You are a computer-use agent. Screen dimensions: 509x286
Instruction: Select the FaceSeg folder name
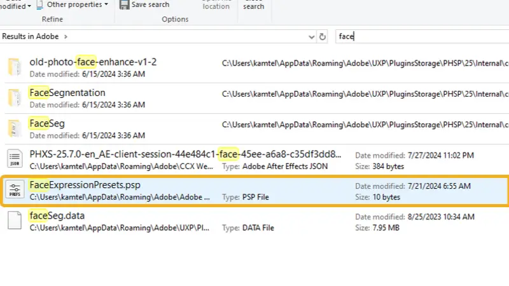click(47, 123)
